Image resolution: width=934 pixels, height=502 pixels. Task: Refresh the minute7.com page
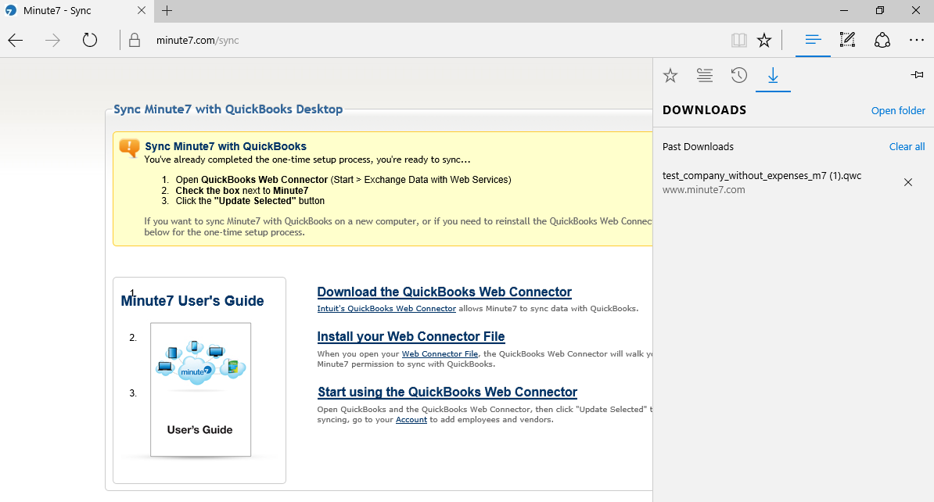[x=90, y=41]
